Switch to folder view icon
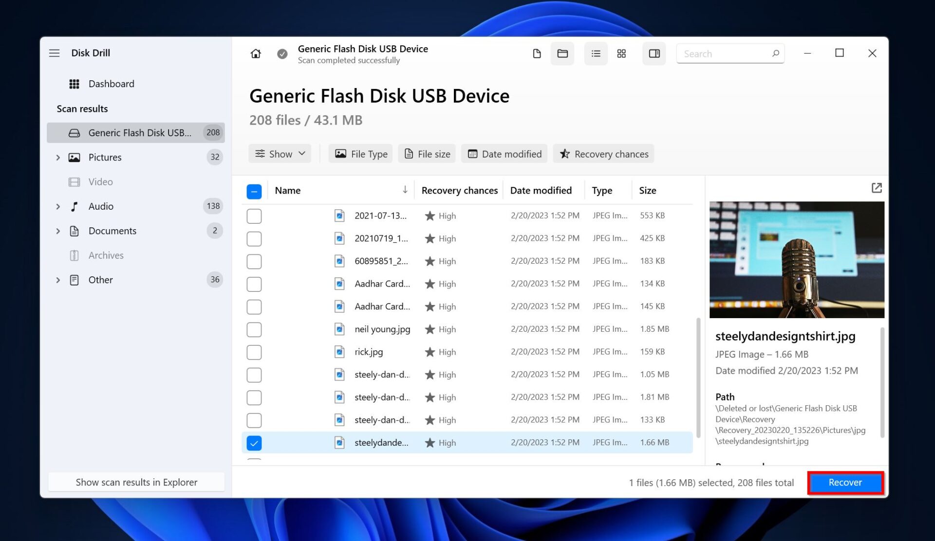Screen dimensions: 935x541 tap(562, 54)
